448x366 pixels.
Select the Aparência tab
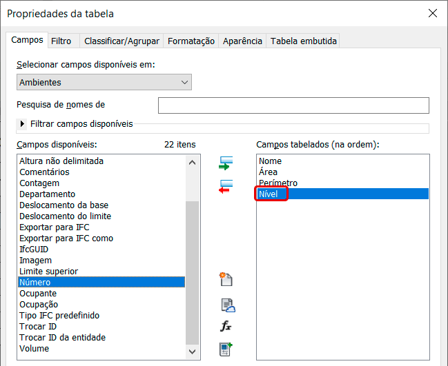[x=242, y=41]
